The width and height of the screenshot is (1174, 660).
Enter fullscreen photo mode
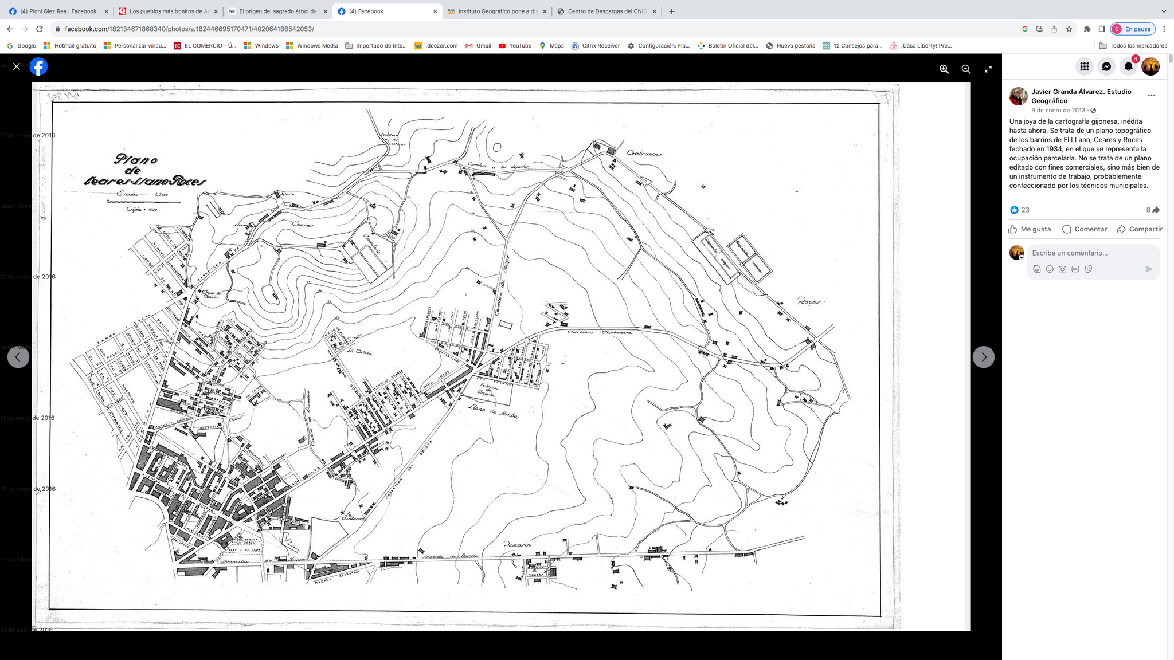[988, 69]
